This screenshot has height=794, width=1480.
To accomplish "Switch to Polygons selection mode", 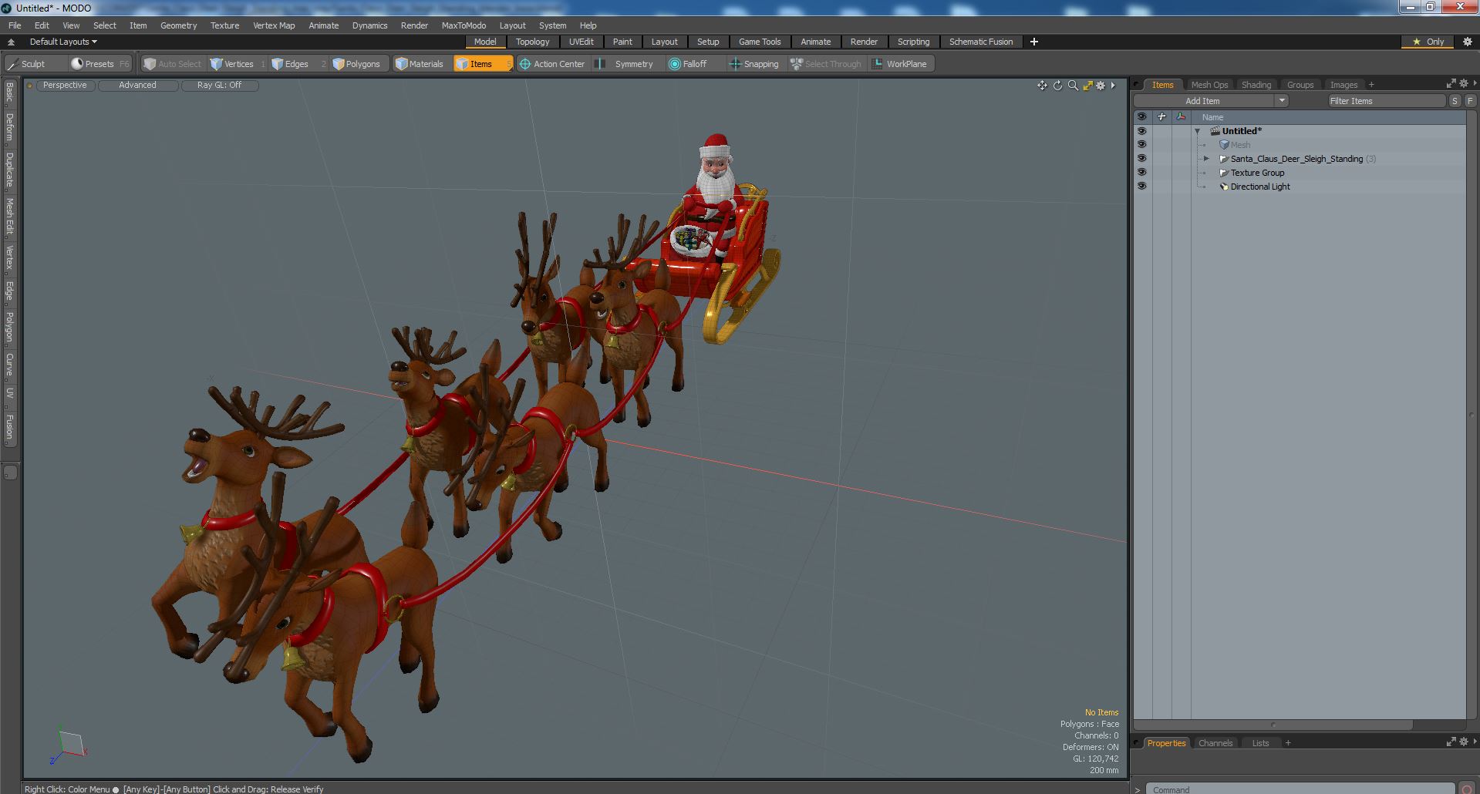I will (x=360, y=64).
